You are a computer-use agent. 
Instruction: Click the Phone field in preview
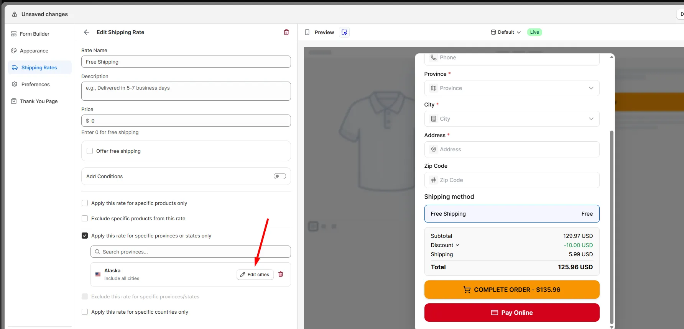pos(512,59)
